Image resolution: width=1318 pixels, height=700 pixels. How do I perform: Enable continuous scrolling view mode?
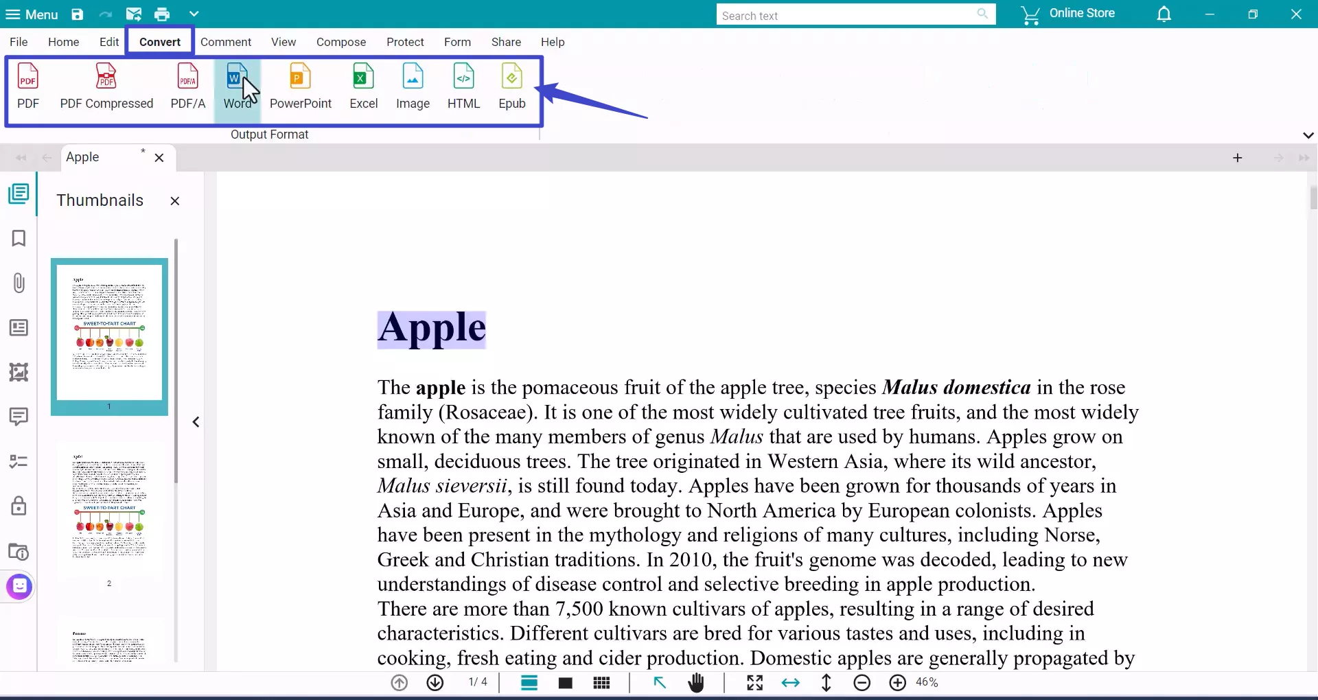tap(529, 682)
